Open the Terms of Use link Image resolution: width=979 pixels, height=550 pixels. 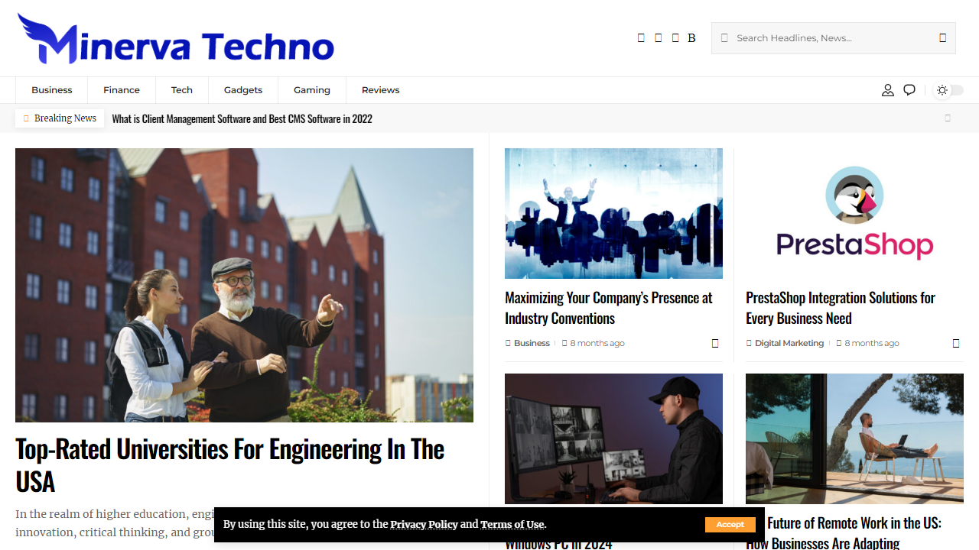[512, 525]
